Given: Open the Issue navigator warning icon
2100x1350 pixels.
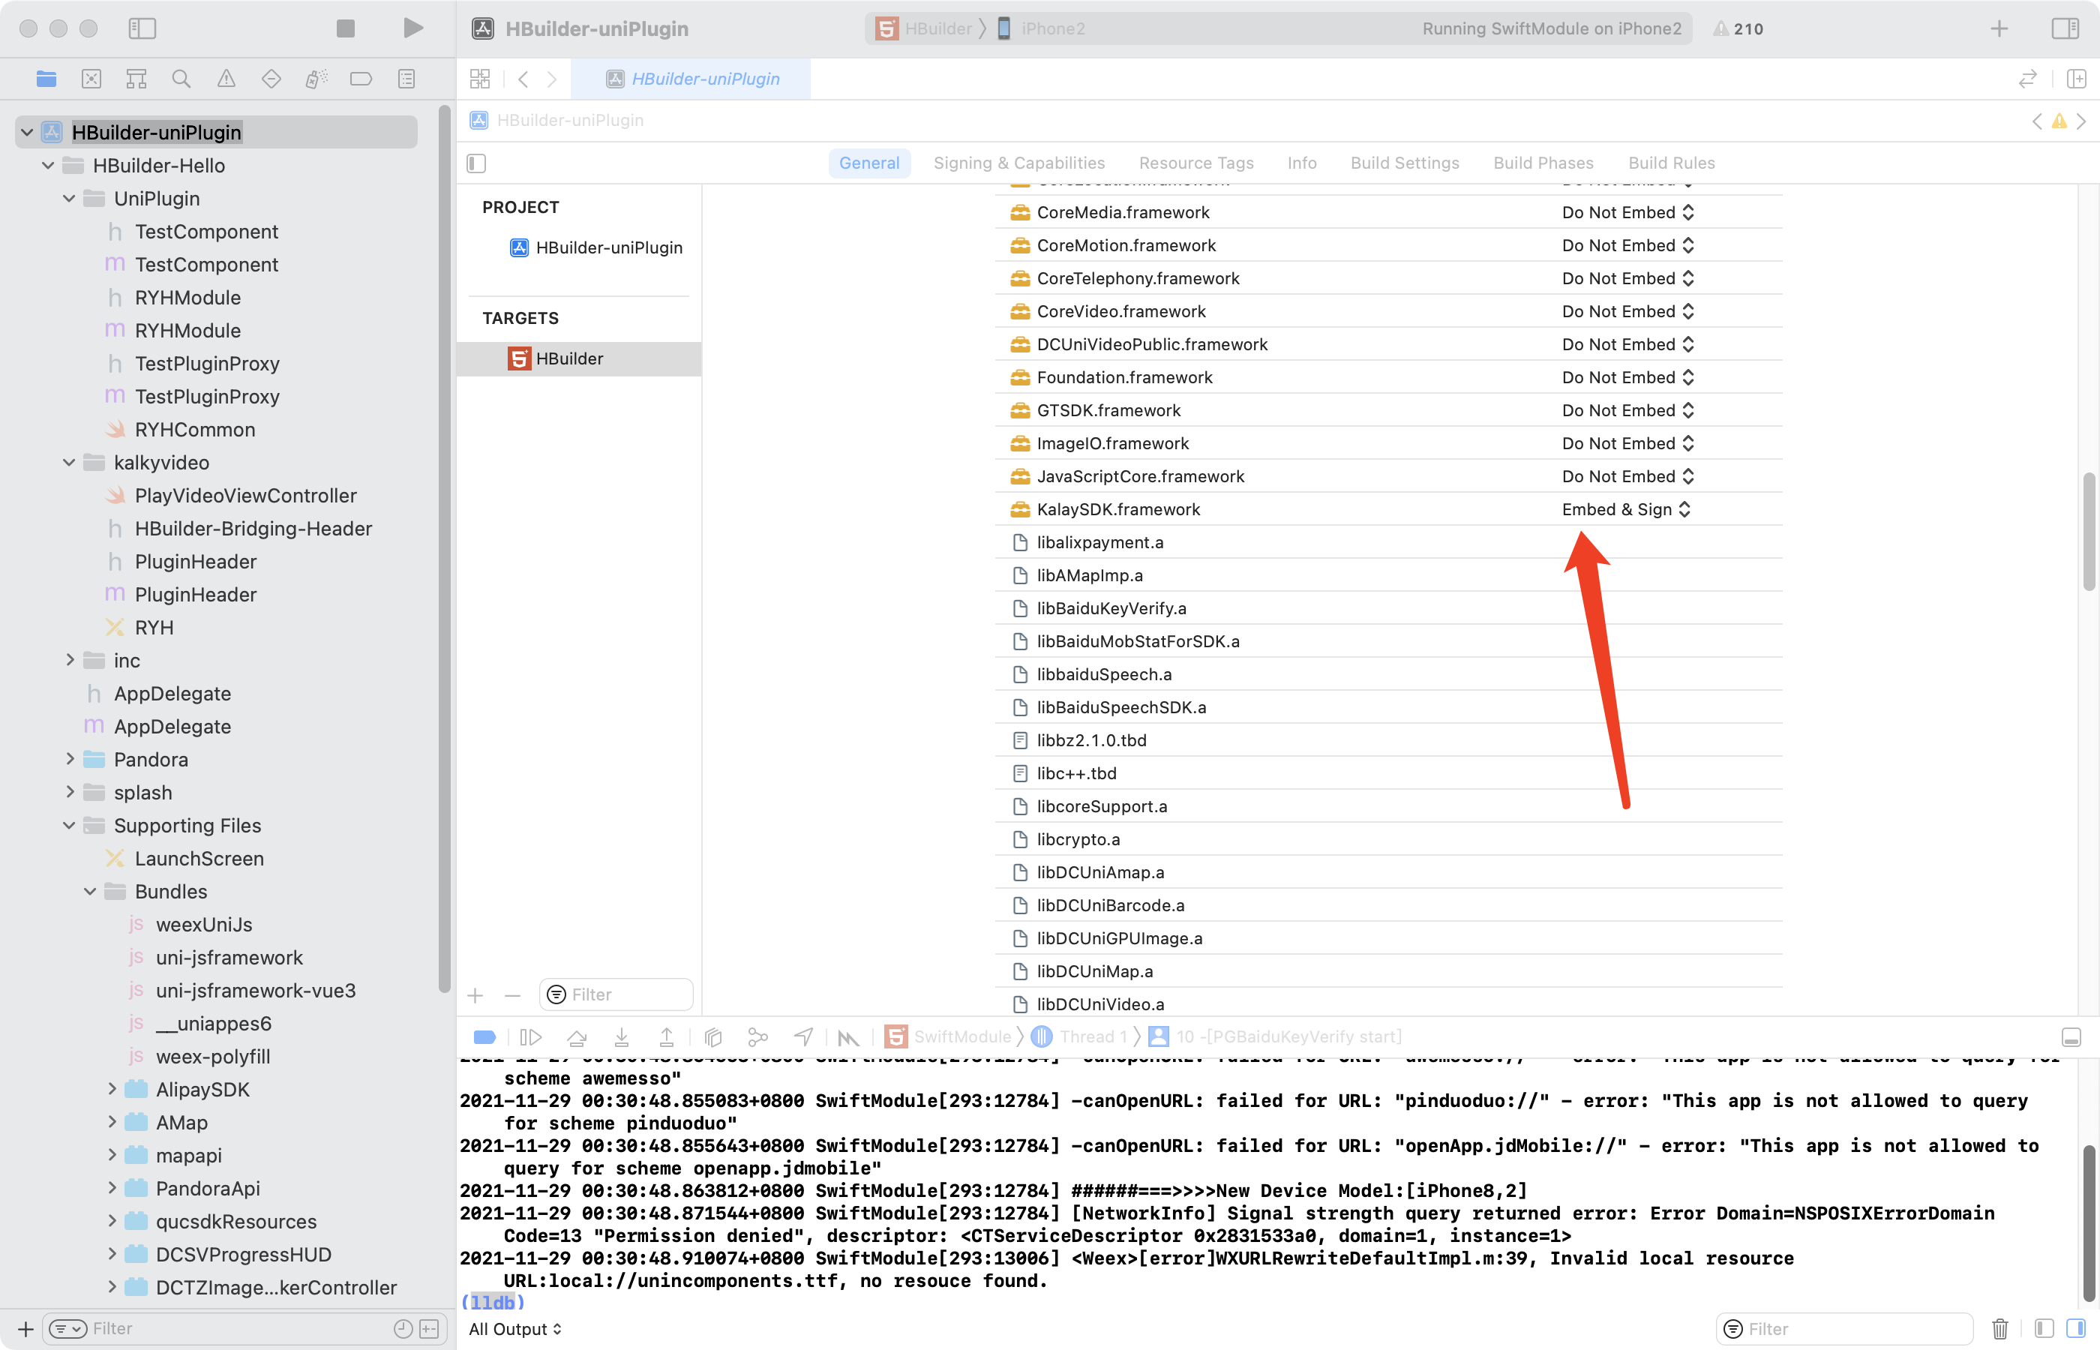Looking at the screenshot, I should point(226,79).
